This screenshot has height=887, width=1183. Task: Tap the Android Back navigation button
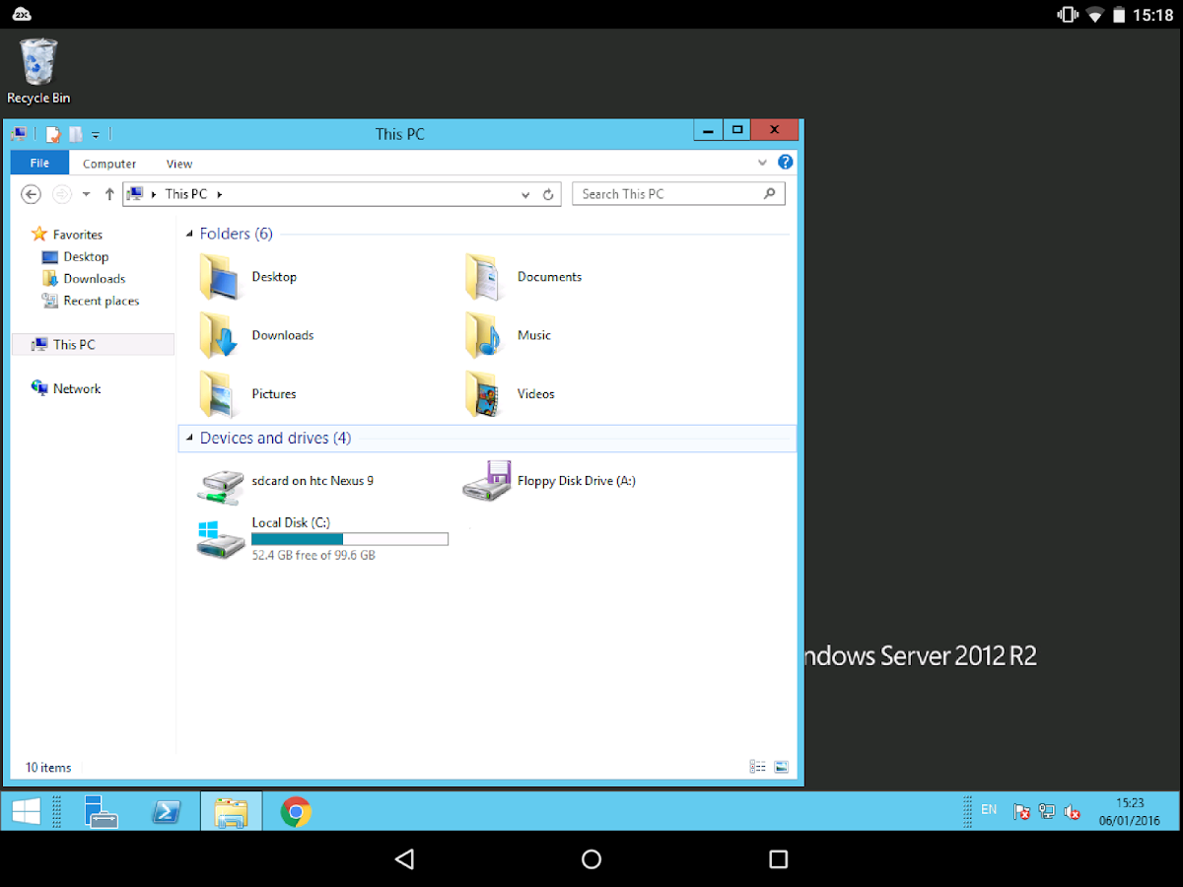pyautogui.click(x=404, y=859)
